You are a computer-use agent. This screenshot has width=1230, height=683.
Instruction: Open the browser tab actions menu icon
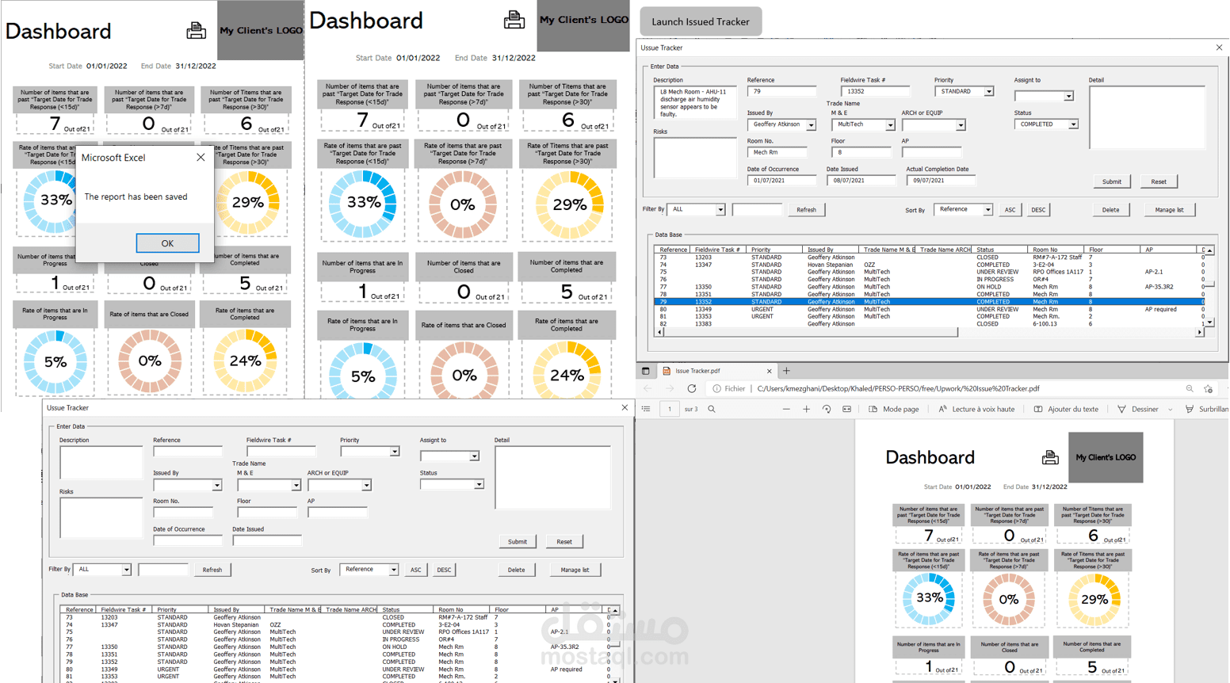click(x=646, y=371)
